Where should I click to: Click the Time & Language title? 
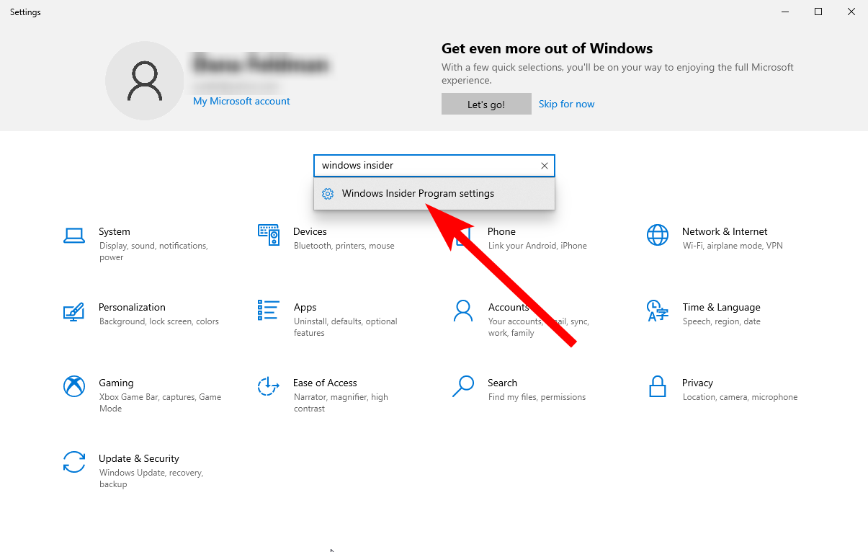point(721,307)
